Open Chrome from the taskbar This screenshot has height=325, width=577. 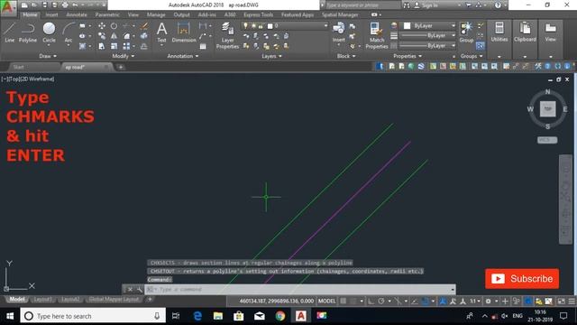click(280, 316)
